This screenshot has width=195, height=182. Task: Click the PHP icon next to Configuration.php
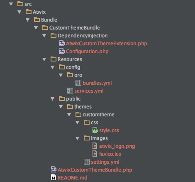(x=62, y=51)
